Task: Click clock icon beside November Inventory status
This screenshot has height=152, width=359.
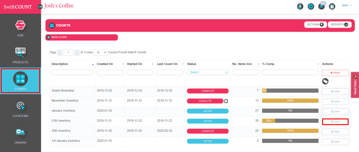Action: 226,101
